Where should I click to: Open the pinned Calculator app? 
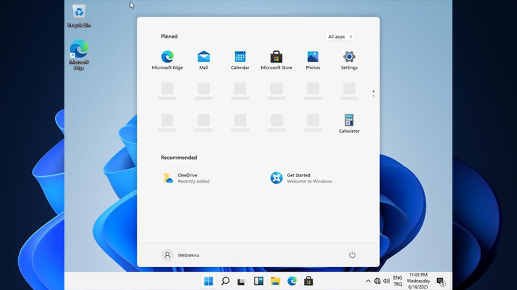click(349, 121)
